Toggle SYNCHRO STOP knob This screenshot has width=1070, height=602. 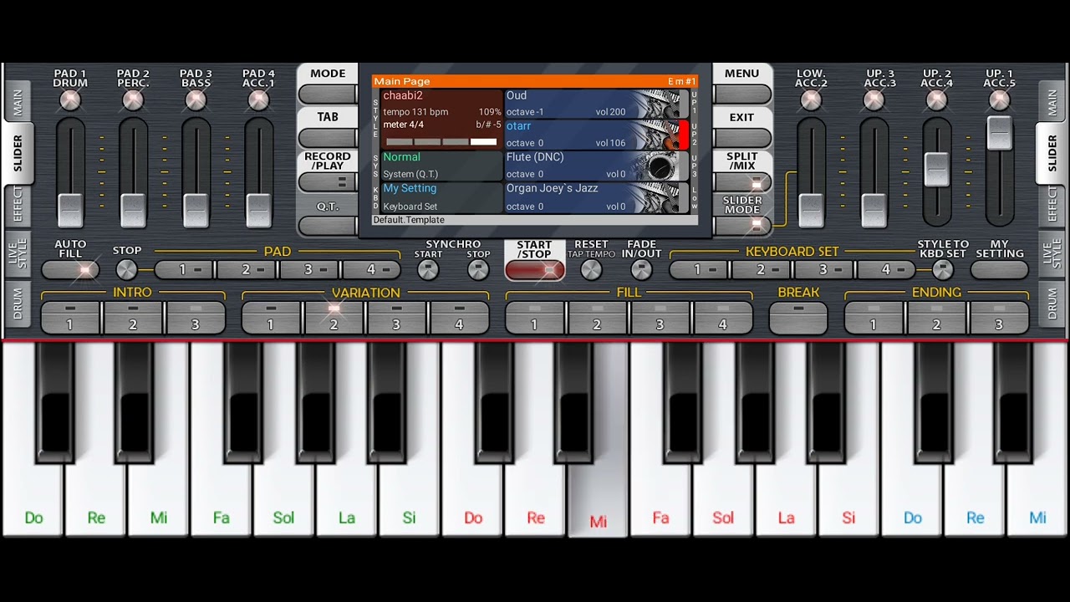click(478, 269)
